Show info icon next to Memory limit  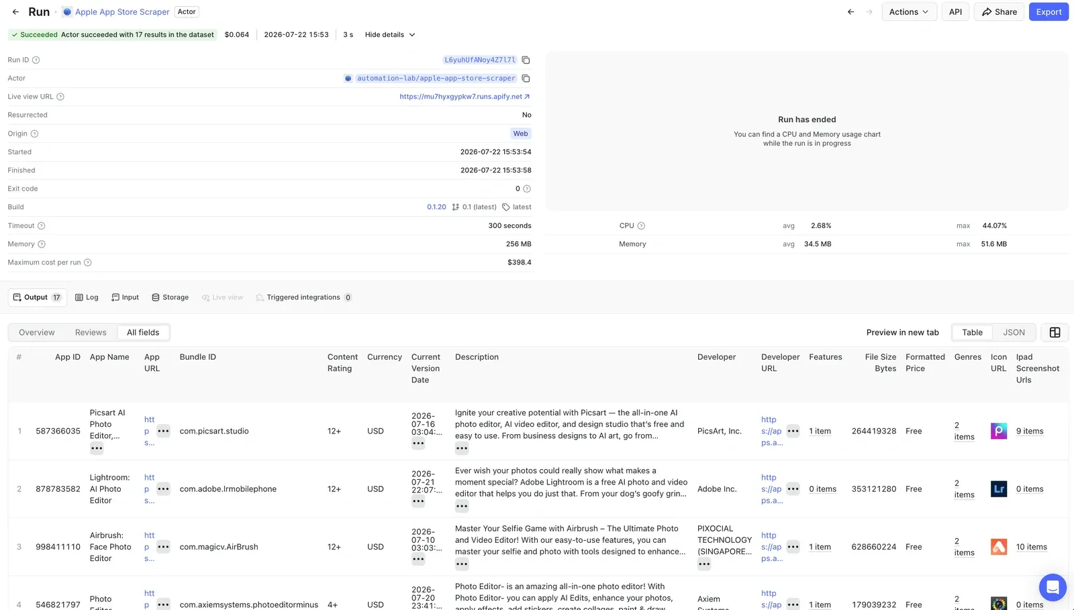[x=42, y=244]
